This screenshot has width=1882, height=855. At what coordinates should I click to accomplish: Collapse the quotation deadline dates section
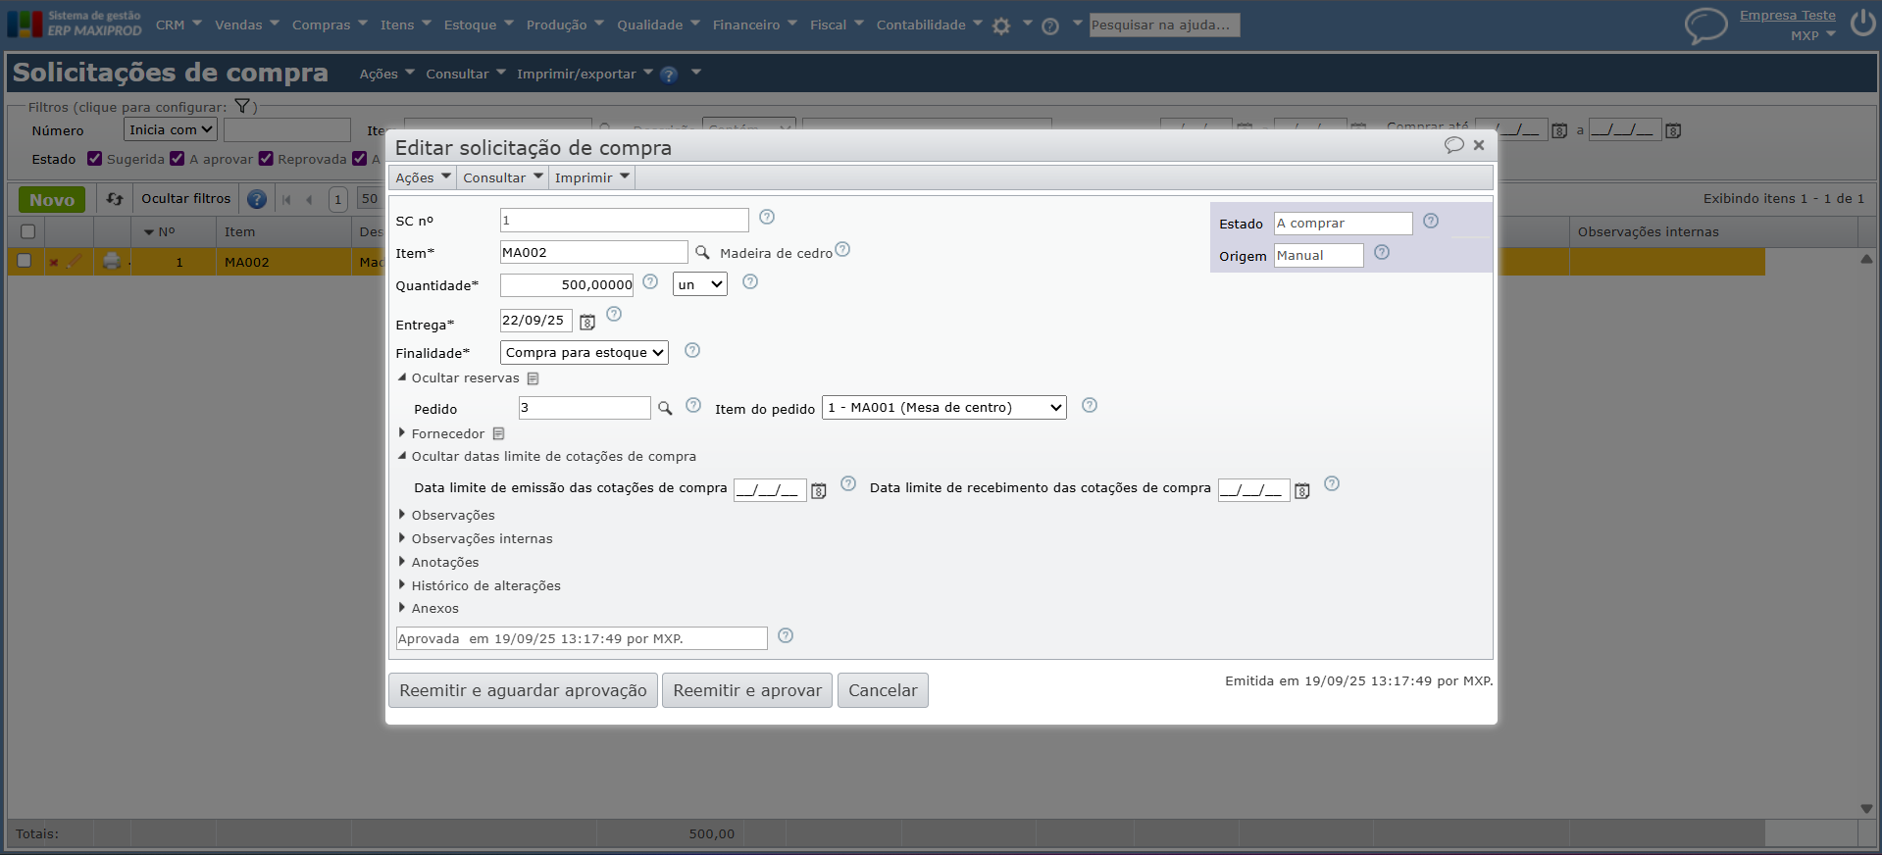[546, 456]
